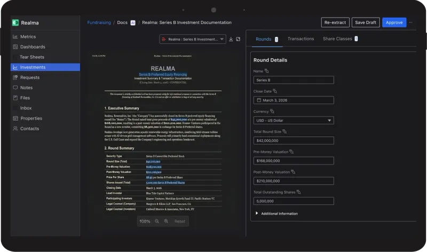The height and width of the screenshot is (252, 427).
Task: Edit the Total Outstanding Shares field
Action: [294, 201]
